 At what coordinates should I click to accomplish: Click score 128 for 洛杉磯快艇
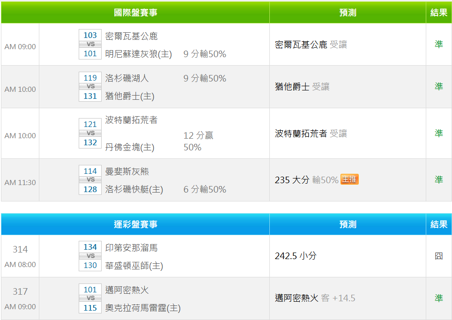[x=90, y=189]
